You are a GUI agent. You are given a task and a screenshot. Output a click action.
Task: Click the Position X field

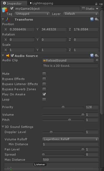click(22, 29)
